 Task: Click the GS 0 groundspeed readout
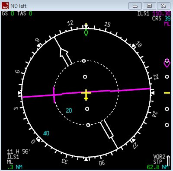[x=8, y=13]
